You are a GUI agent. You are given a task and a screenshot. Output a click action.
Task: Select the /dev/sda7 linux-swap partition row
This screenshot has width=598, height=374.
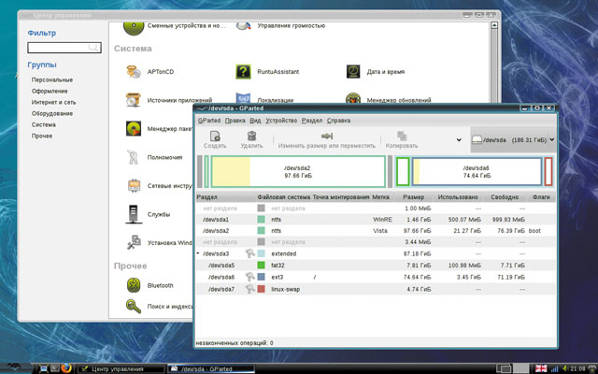coord(376,289)
